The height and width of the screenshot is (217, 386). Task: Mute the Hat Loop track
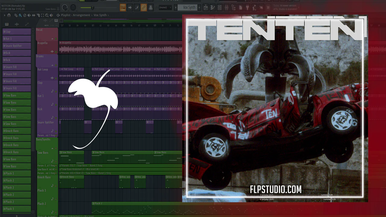click(x=56, y=78)
